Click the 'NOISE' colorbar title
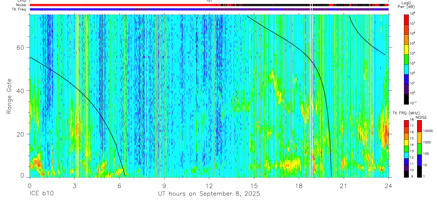 tap(421, 117)
